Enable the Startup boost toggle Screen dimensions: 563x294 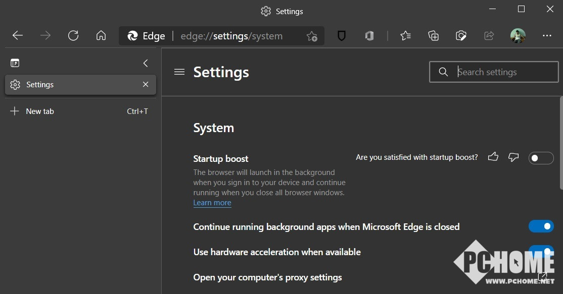pyautogui.click(x=541, y=158)
